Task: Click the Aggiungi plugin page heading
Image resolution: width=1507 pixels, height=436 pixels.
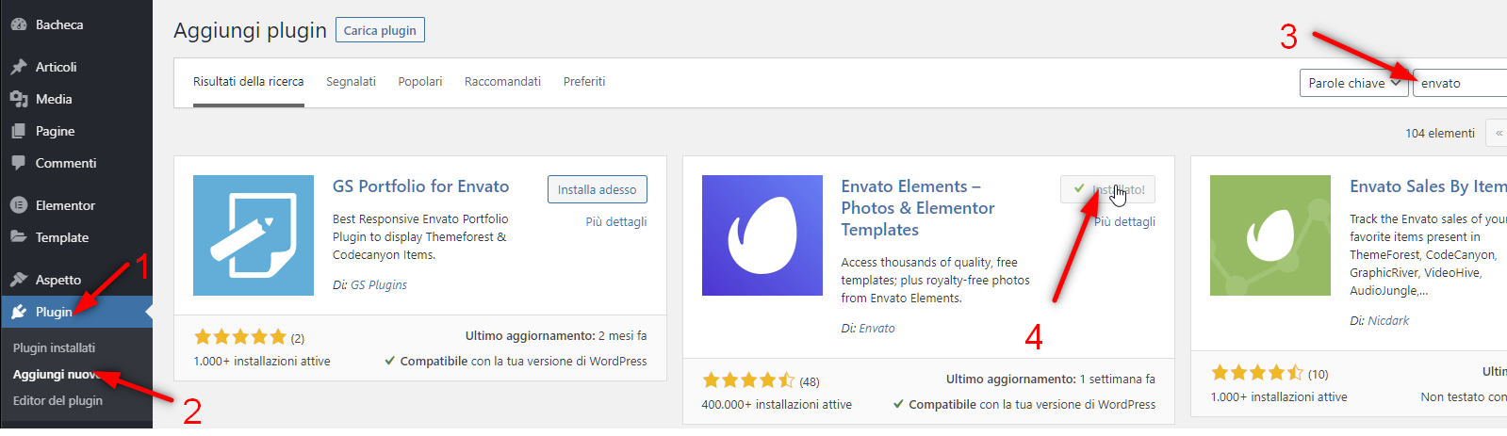Action: click(250, 30)
